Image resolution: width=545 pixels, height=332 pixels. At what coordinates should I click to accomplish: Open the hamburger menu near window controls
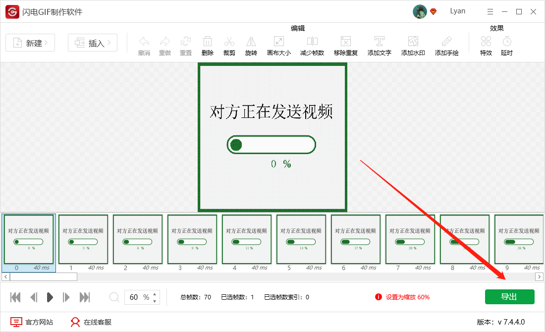tap(490, 11)
